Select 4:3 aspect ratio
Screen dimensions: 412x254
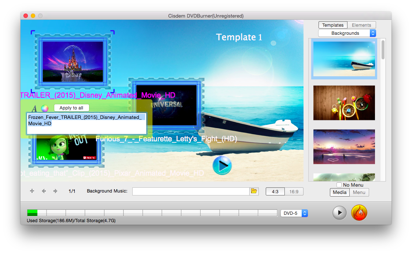click(x=275, y=191)
